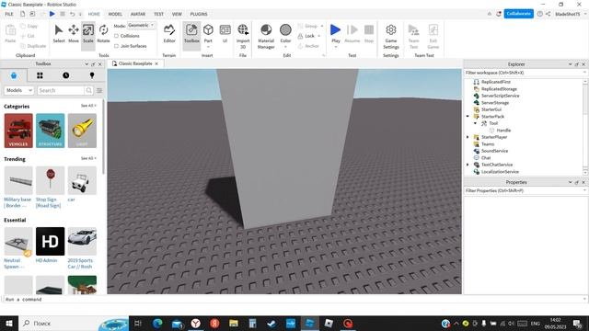Click the quick-access Play arrow in the menu bar
Image resolution: width=589 pixels, height=331 pixels.
(52, 14)
